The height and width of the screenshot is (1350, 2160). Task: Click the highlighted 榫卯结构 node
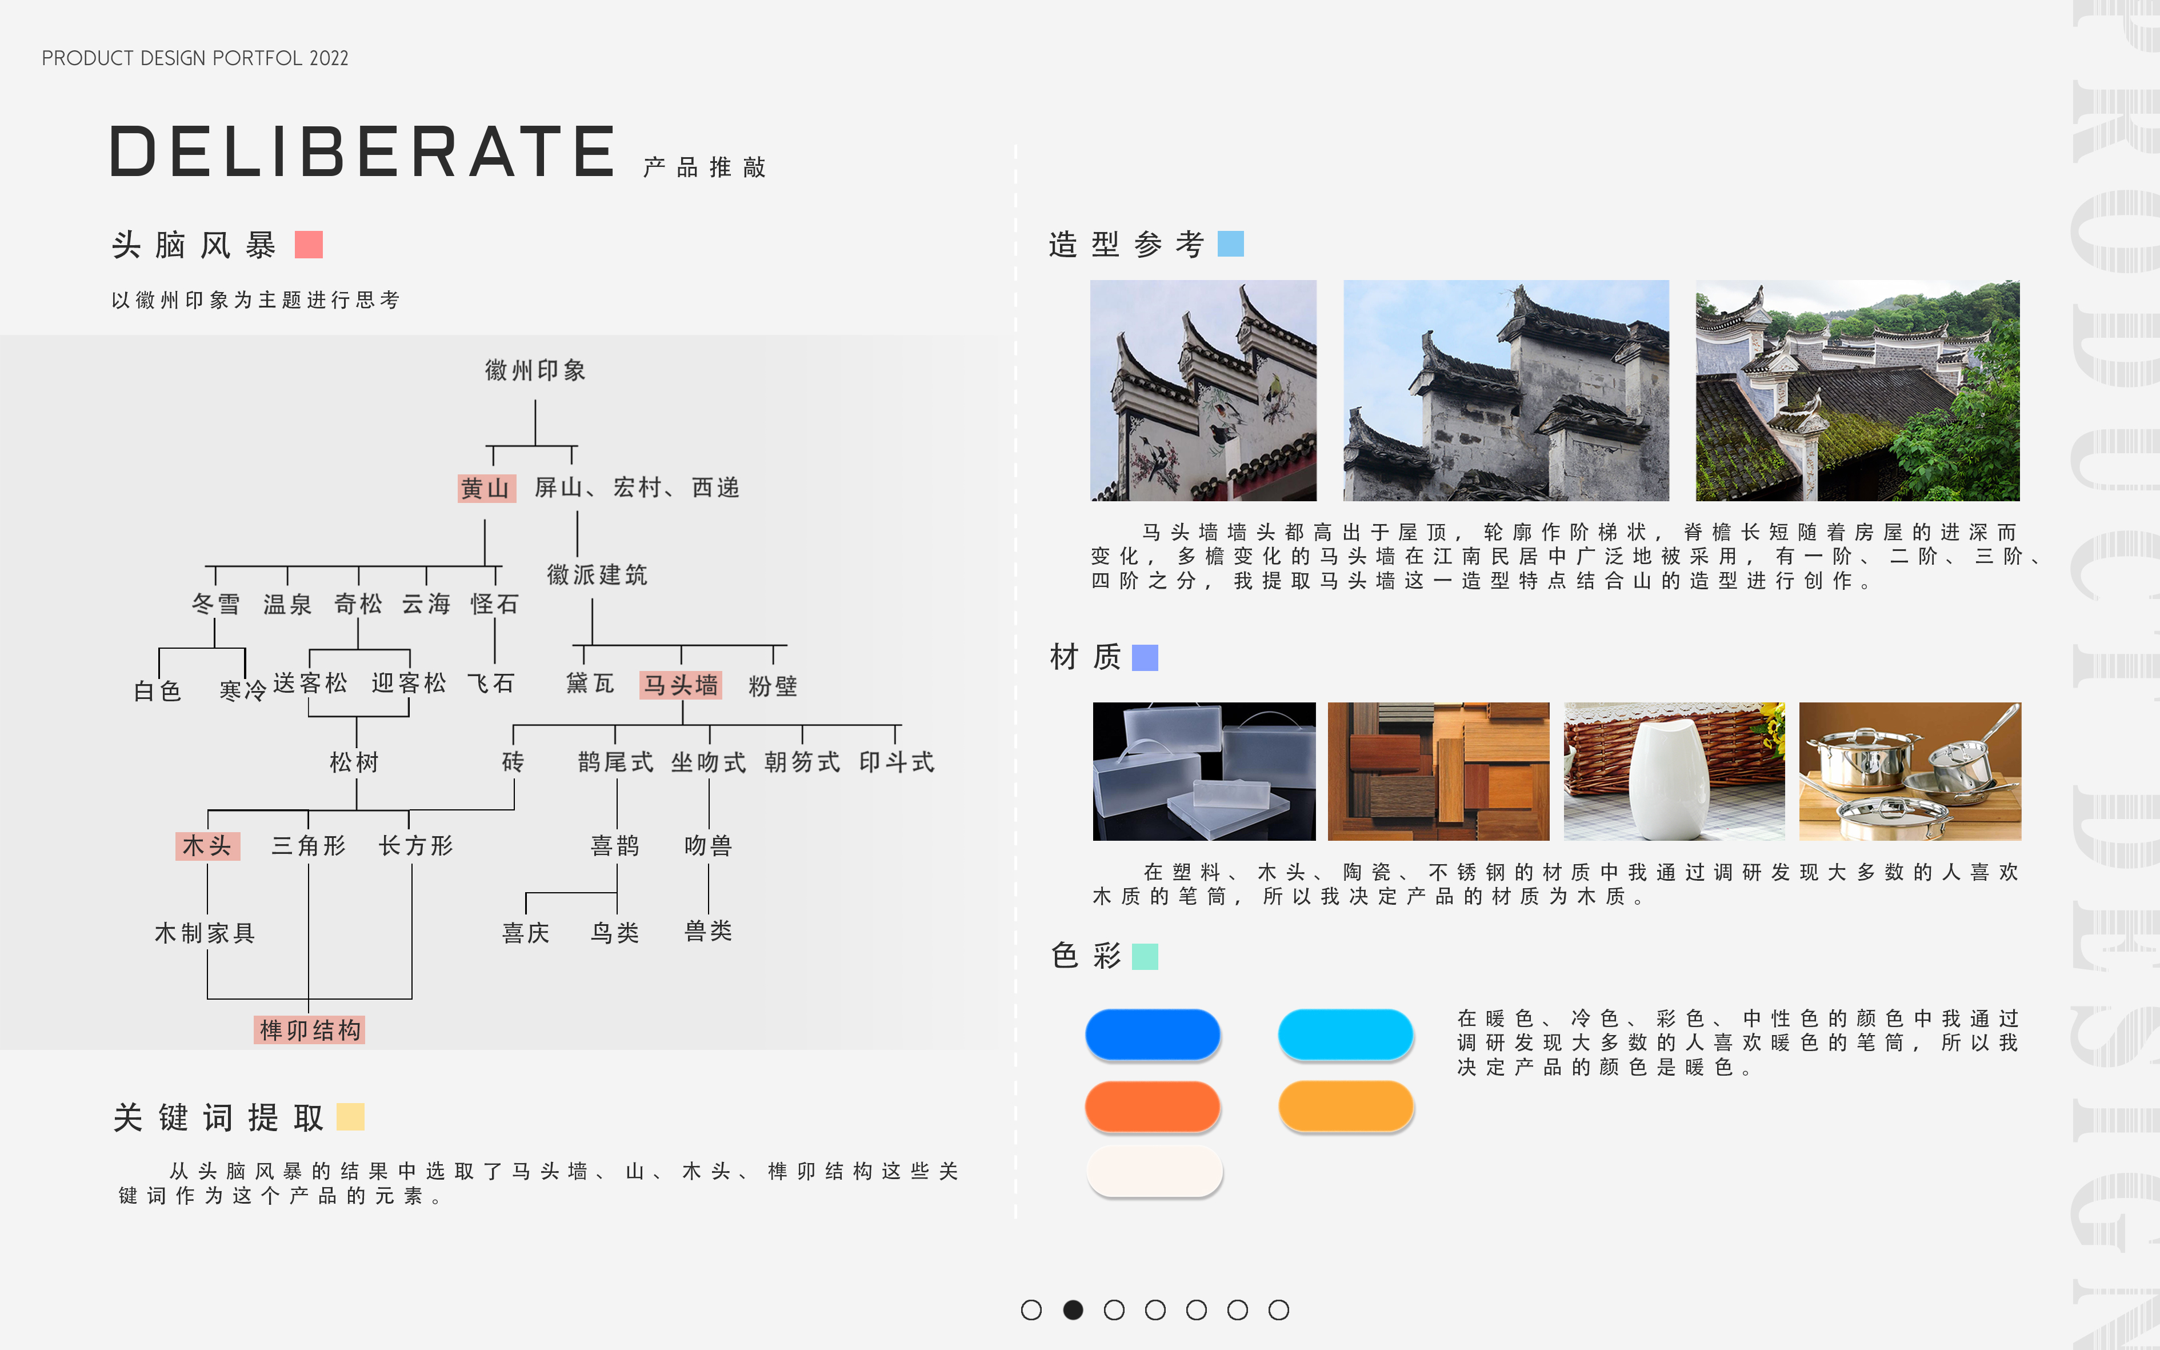310,1031
